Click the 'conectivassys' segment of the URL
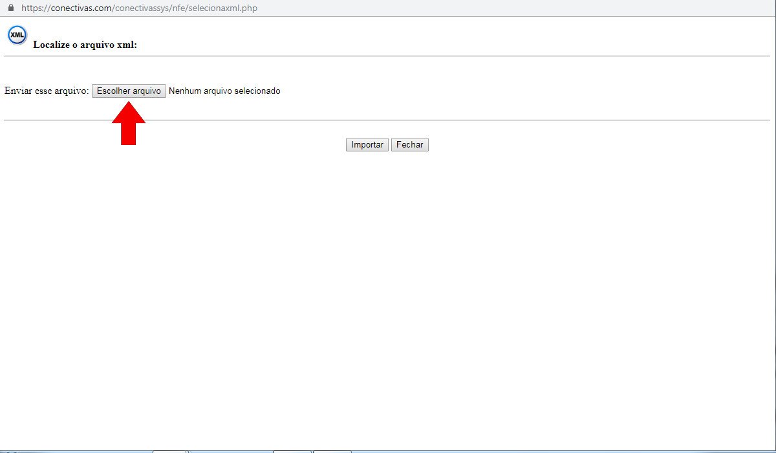 142,8
